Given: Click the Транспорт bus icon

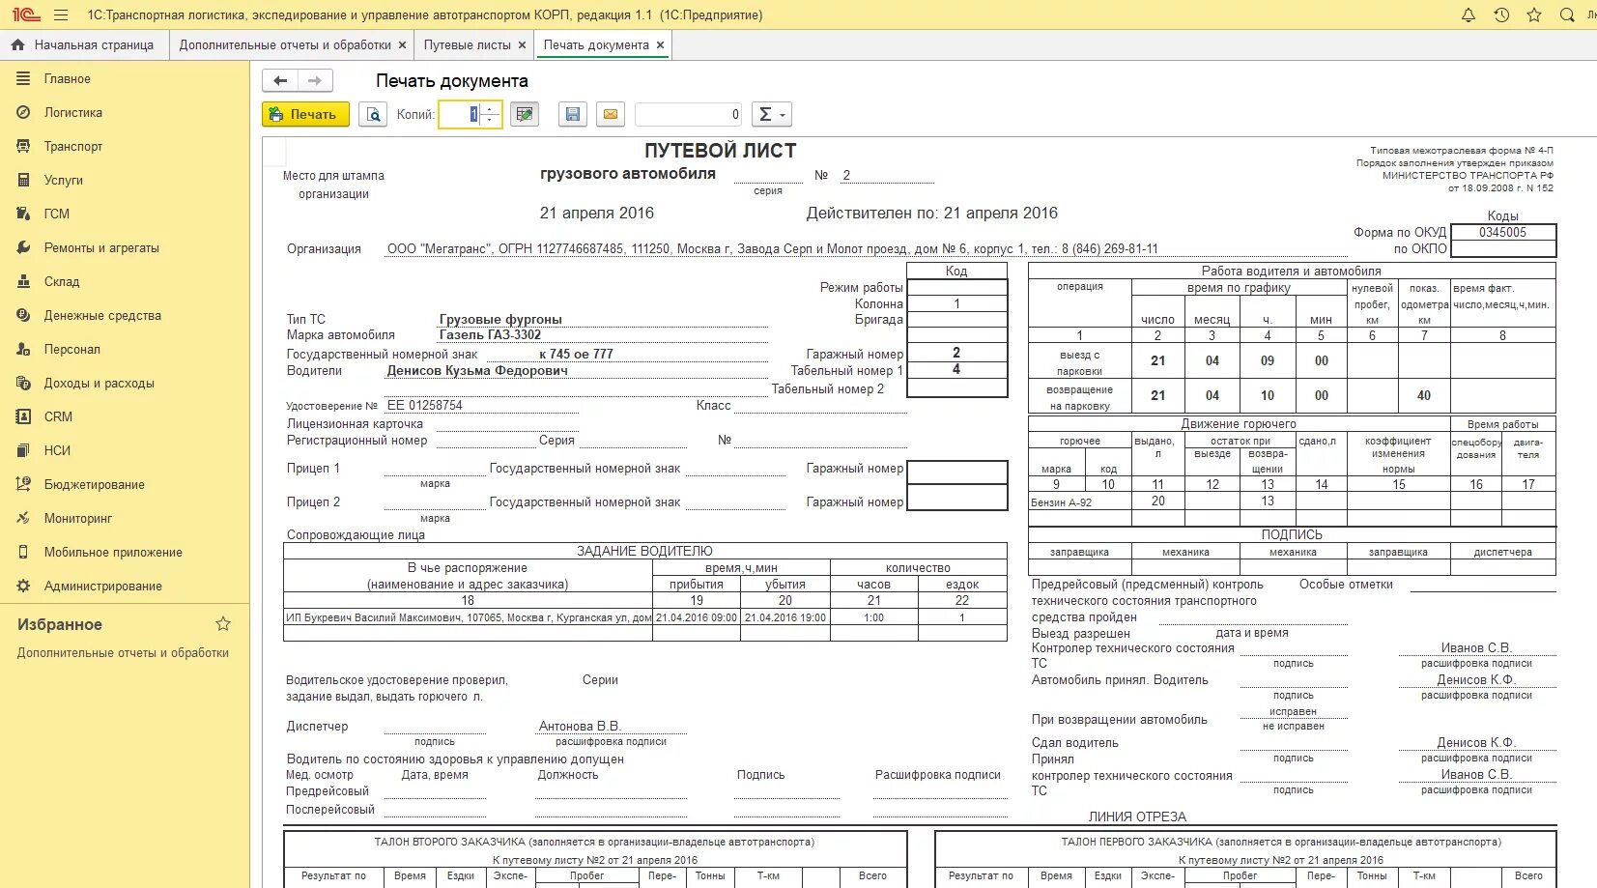Looking at the screenshot, I should tap(23, 147).
